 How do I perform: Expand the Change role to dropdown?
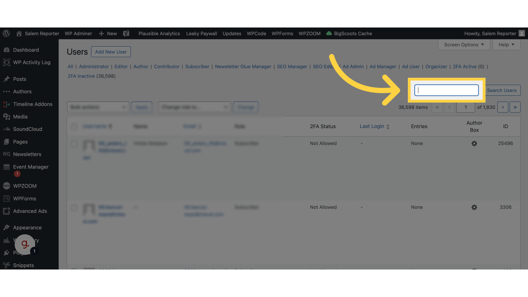point(194,107)
